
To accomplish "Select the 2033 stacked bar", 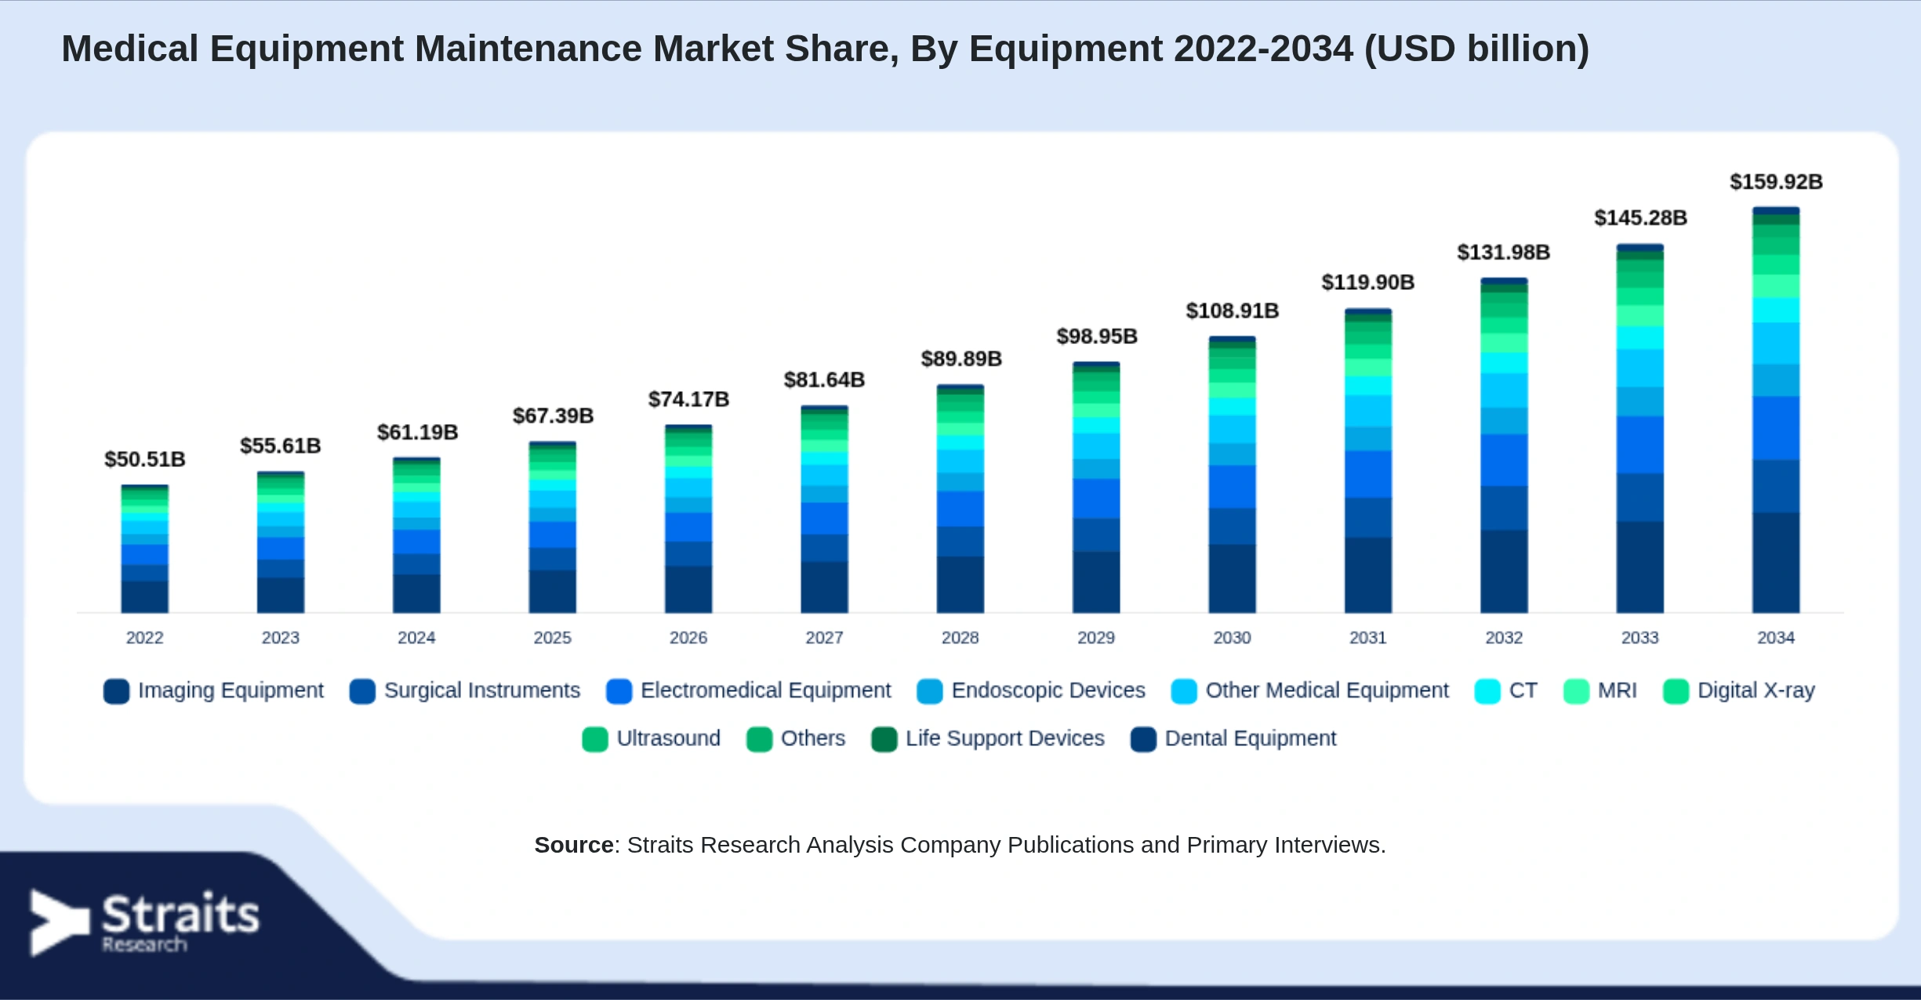I will pos(1640,429).
